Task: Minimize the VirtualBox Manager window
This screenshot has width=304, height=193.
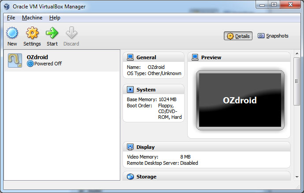Action: (x=262, y=5)
